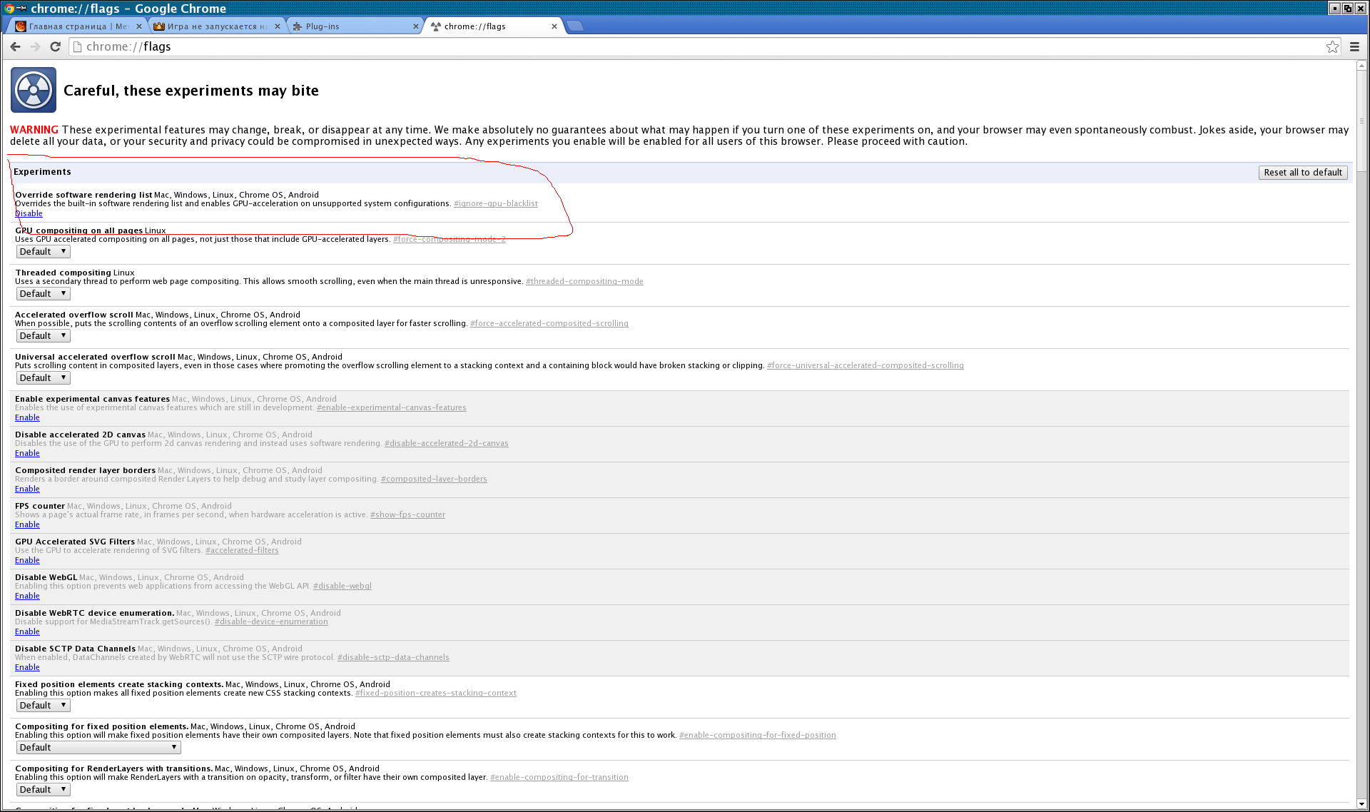
Task: Open #accelerated-filters link
Action: [242, 550]
